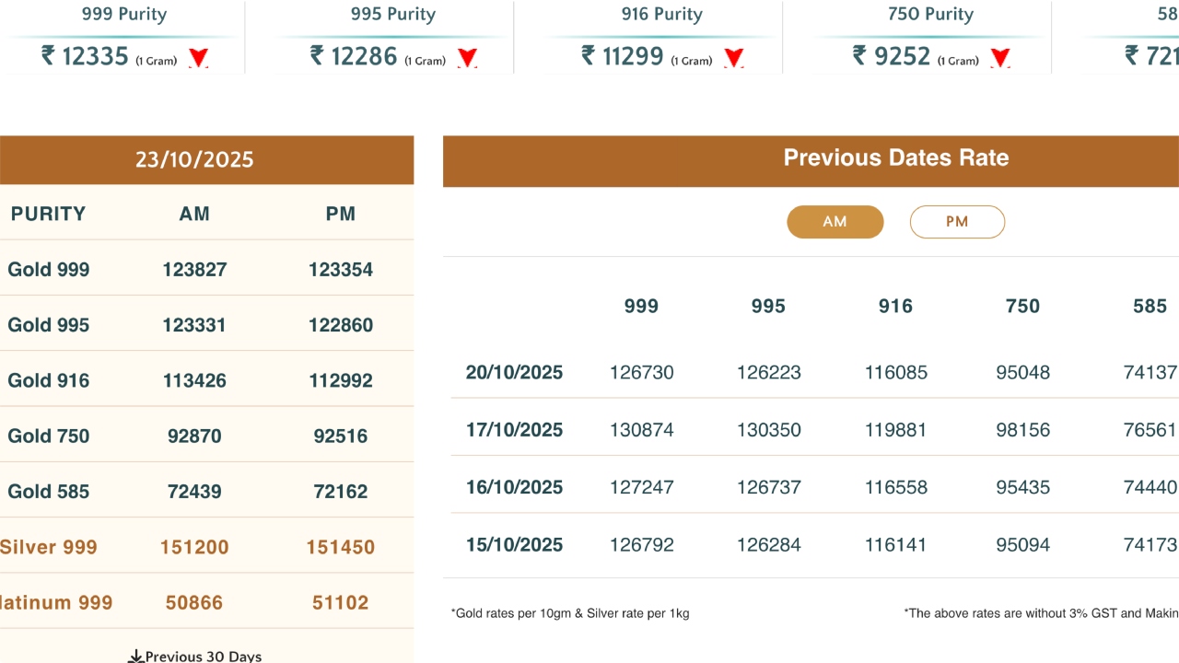Click the 23/10/2025 date header
This screenshot has height=663, width=1179.
pyautogui.click(x=194, y=159)
